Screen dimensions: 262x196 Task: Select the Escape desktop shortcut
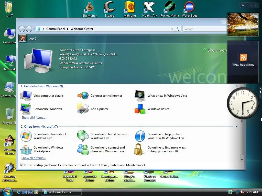pos(110,9)
